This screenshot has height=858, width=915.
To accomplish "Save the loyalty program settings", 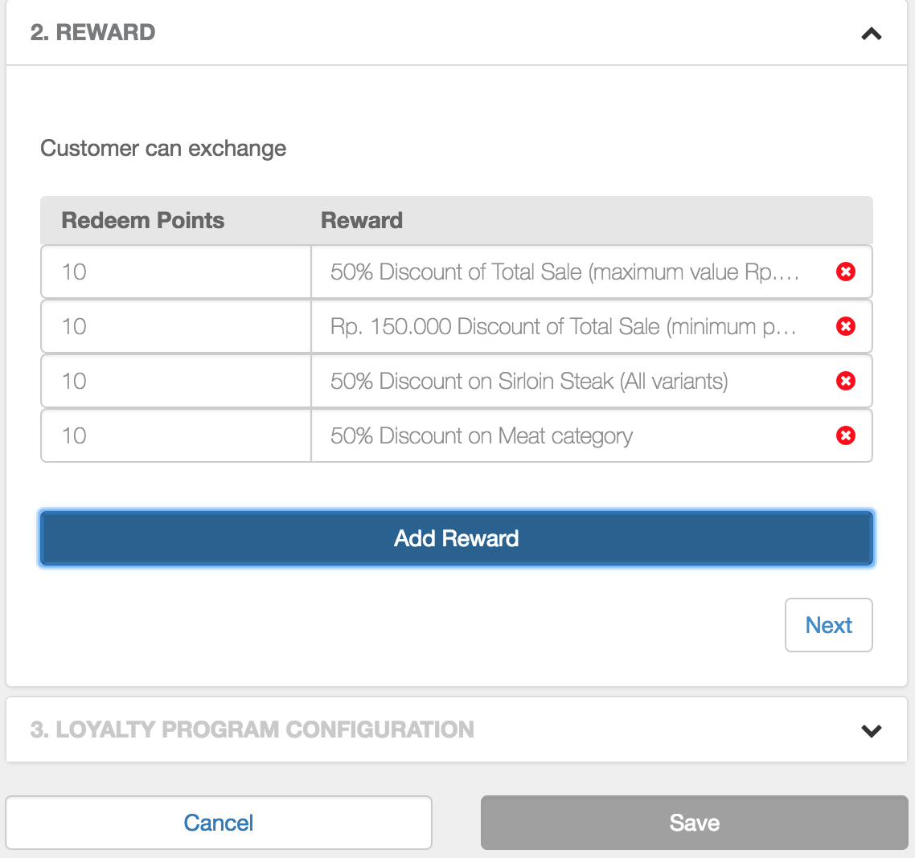I will click(694, 822).
